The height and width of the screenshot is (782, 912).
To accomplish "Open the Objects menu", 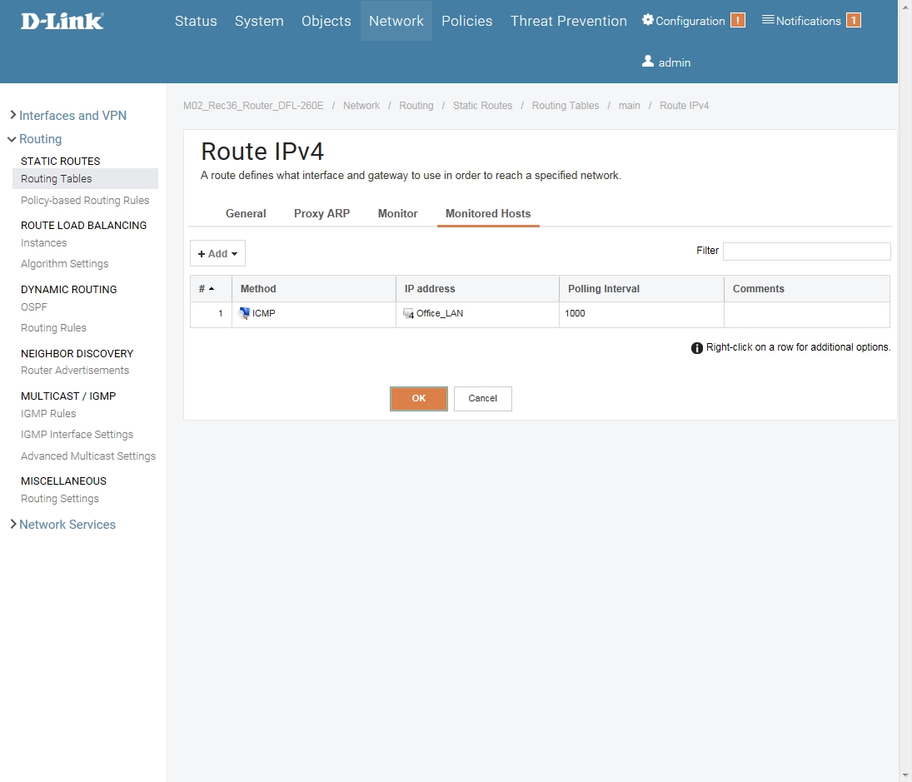I will click(x=326, y=21).
